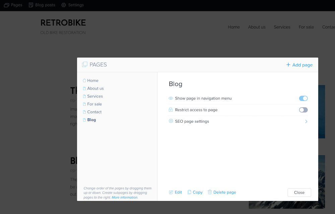335x214 pixels.
Task: Open Settings via the gear icon up top
Action: (63, 5)
